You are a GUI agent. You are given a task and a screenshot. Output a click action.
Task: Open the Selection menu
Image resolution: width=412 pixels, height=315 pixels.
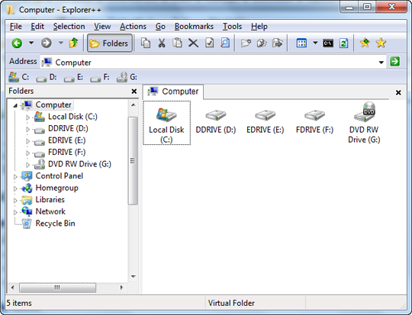click(69, 27)
